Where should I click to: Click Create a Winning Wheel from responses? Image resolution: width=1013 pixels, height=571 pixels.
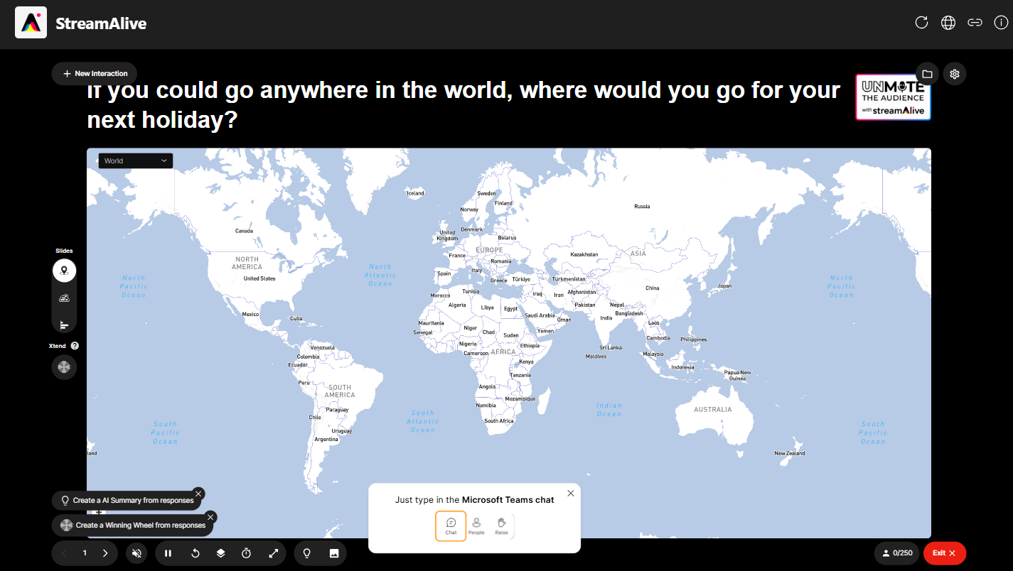[x=133, y=526]
